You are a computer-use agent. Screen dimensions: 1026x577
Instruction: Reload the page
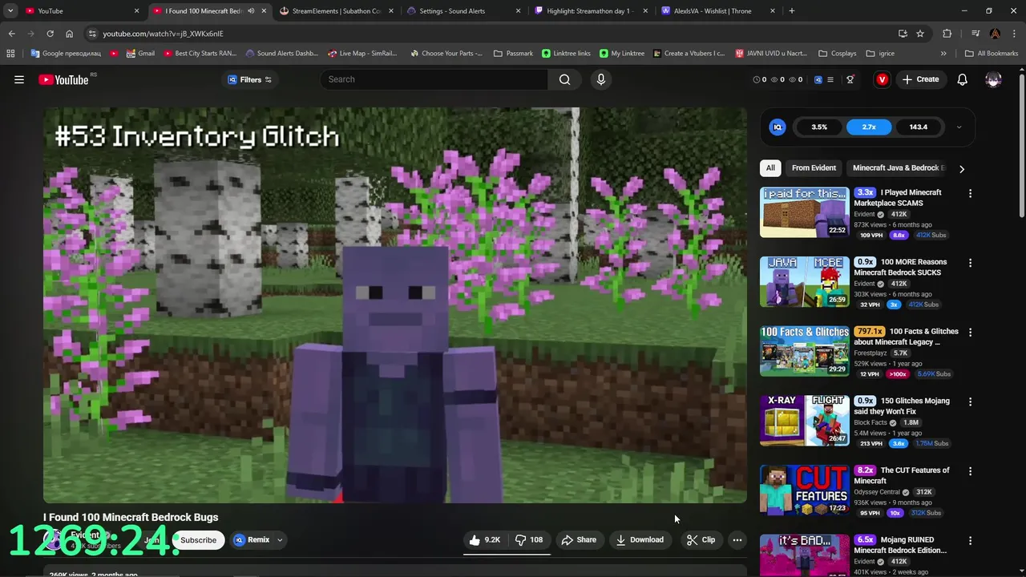coord(50,34)
